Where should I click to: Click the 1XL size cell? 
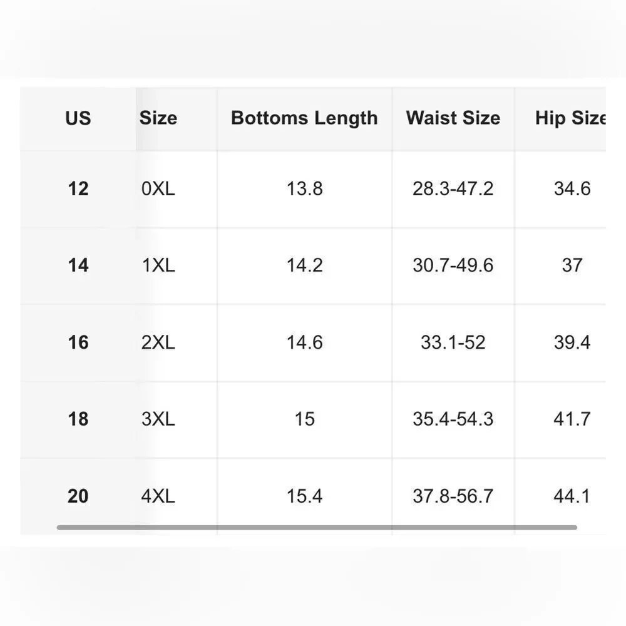(x=158, y=265)
